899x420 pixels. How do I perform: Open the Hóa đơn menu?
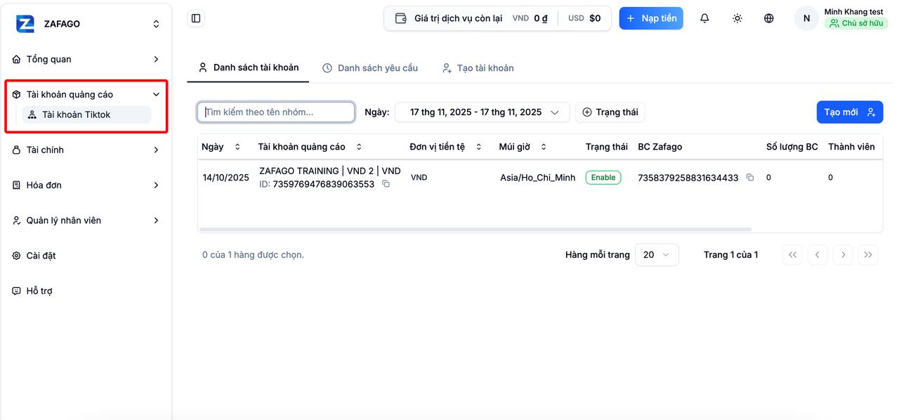pyautogui.click(x=86, y=185)
